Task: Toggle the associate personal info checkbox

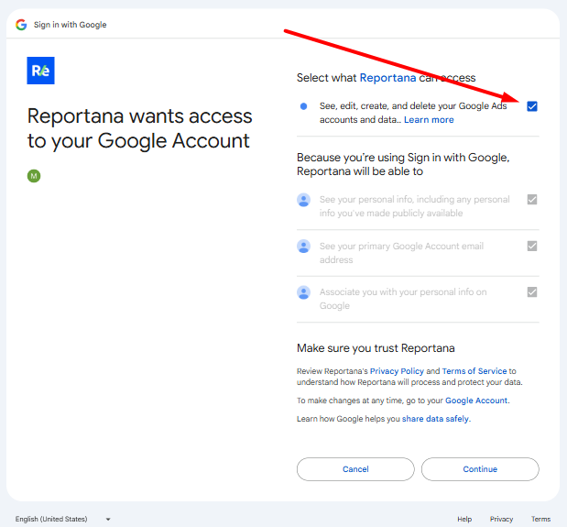Action: [532, 292]
